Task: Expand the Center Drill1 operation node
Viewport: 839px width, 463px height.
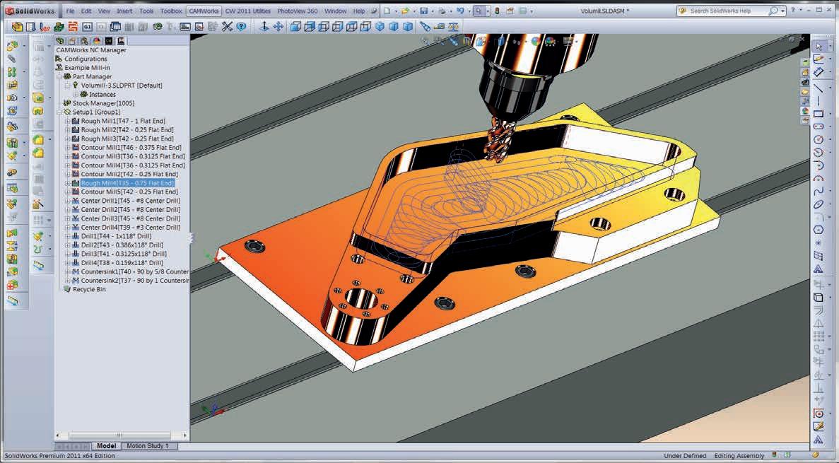Action: point(67,201)
